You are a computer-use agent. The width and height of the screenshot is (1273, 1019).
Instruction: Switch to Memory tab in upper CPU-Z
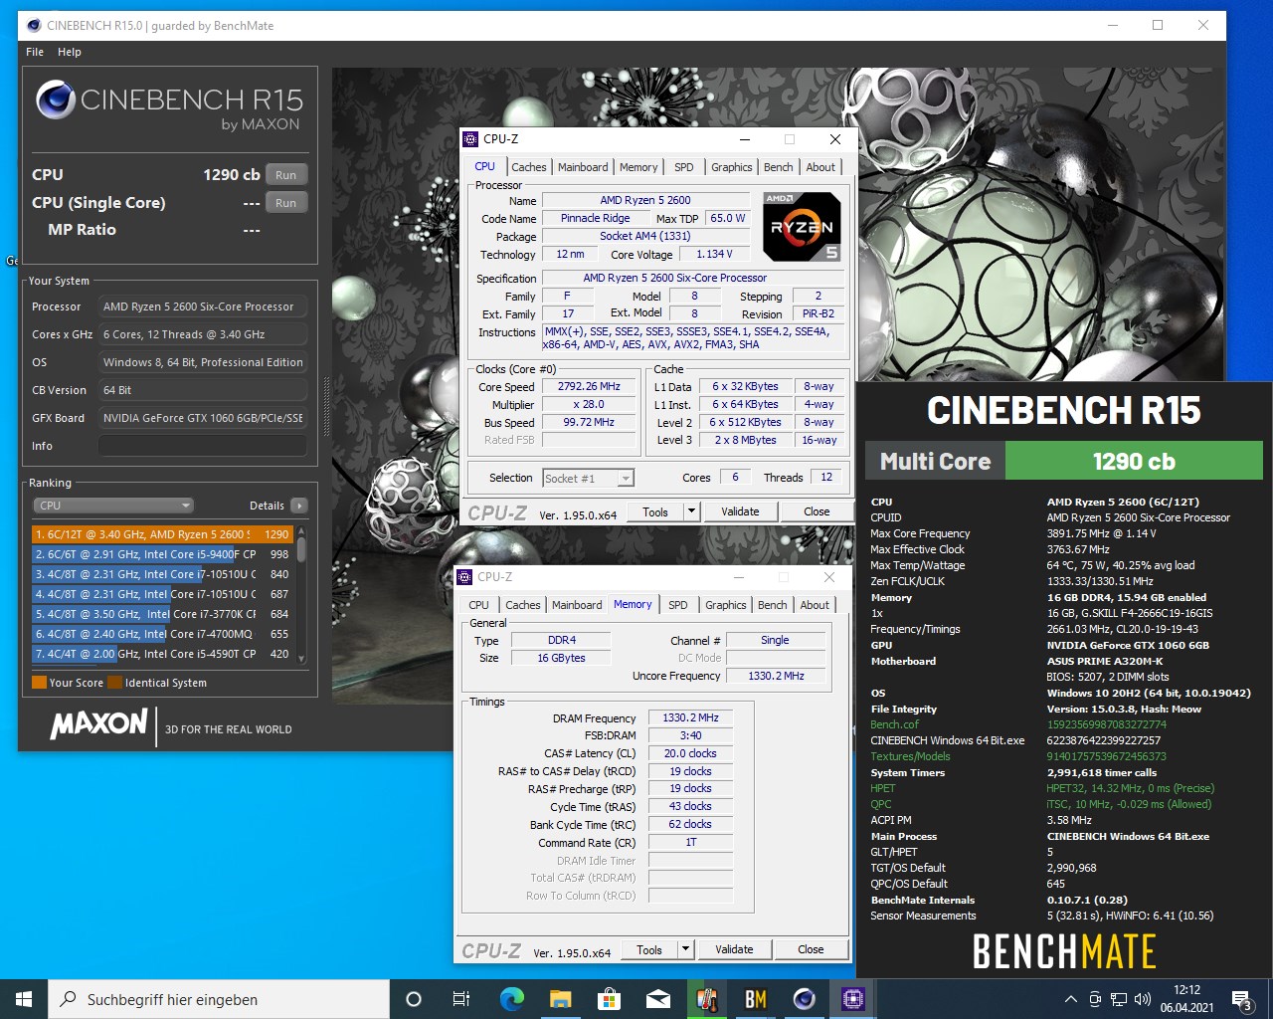[638, 167]
